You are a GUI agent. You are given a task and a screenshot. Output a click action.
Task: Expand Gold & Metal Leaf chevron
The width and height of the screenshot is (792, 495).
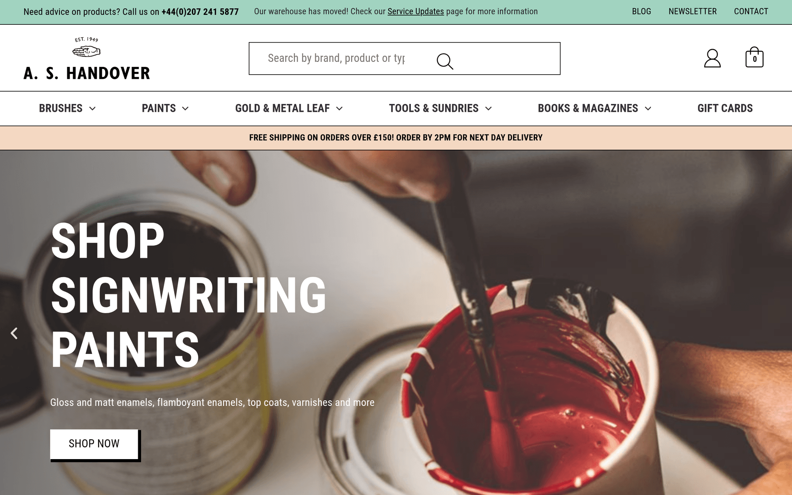339,108
